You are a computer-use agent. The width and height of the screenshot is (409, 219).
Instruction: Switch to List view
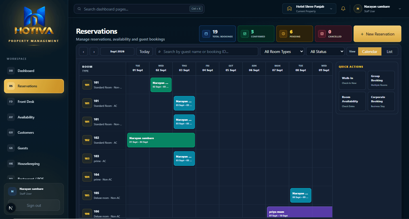click(x=389, y=52)
